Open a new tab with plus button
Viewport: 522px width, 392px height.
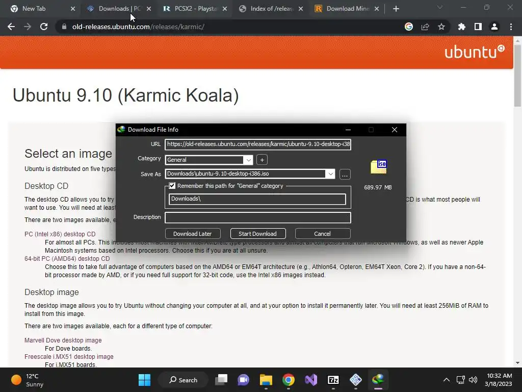396,9
